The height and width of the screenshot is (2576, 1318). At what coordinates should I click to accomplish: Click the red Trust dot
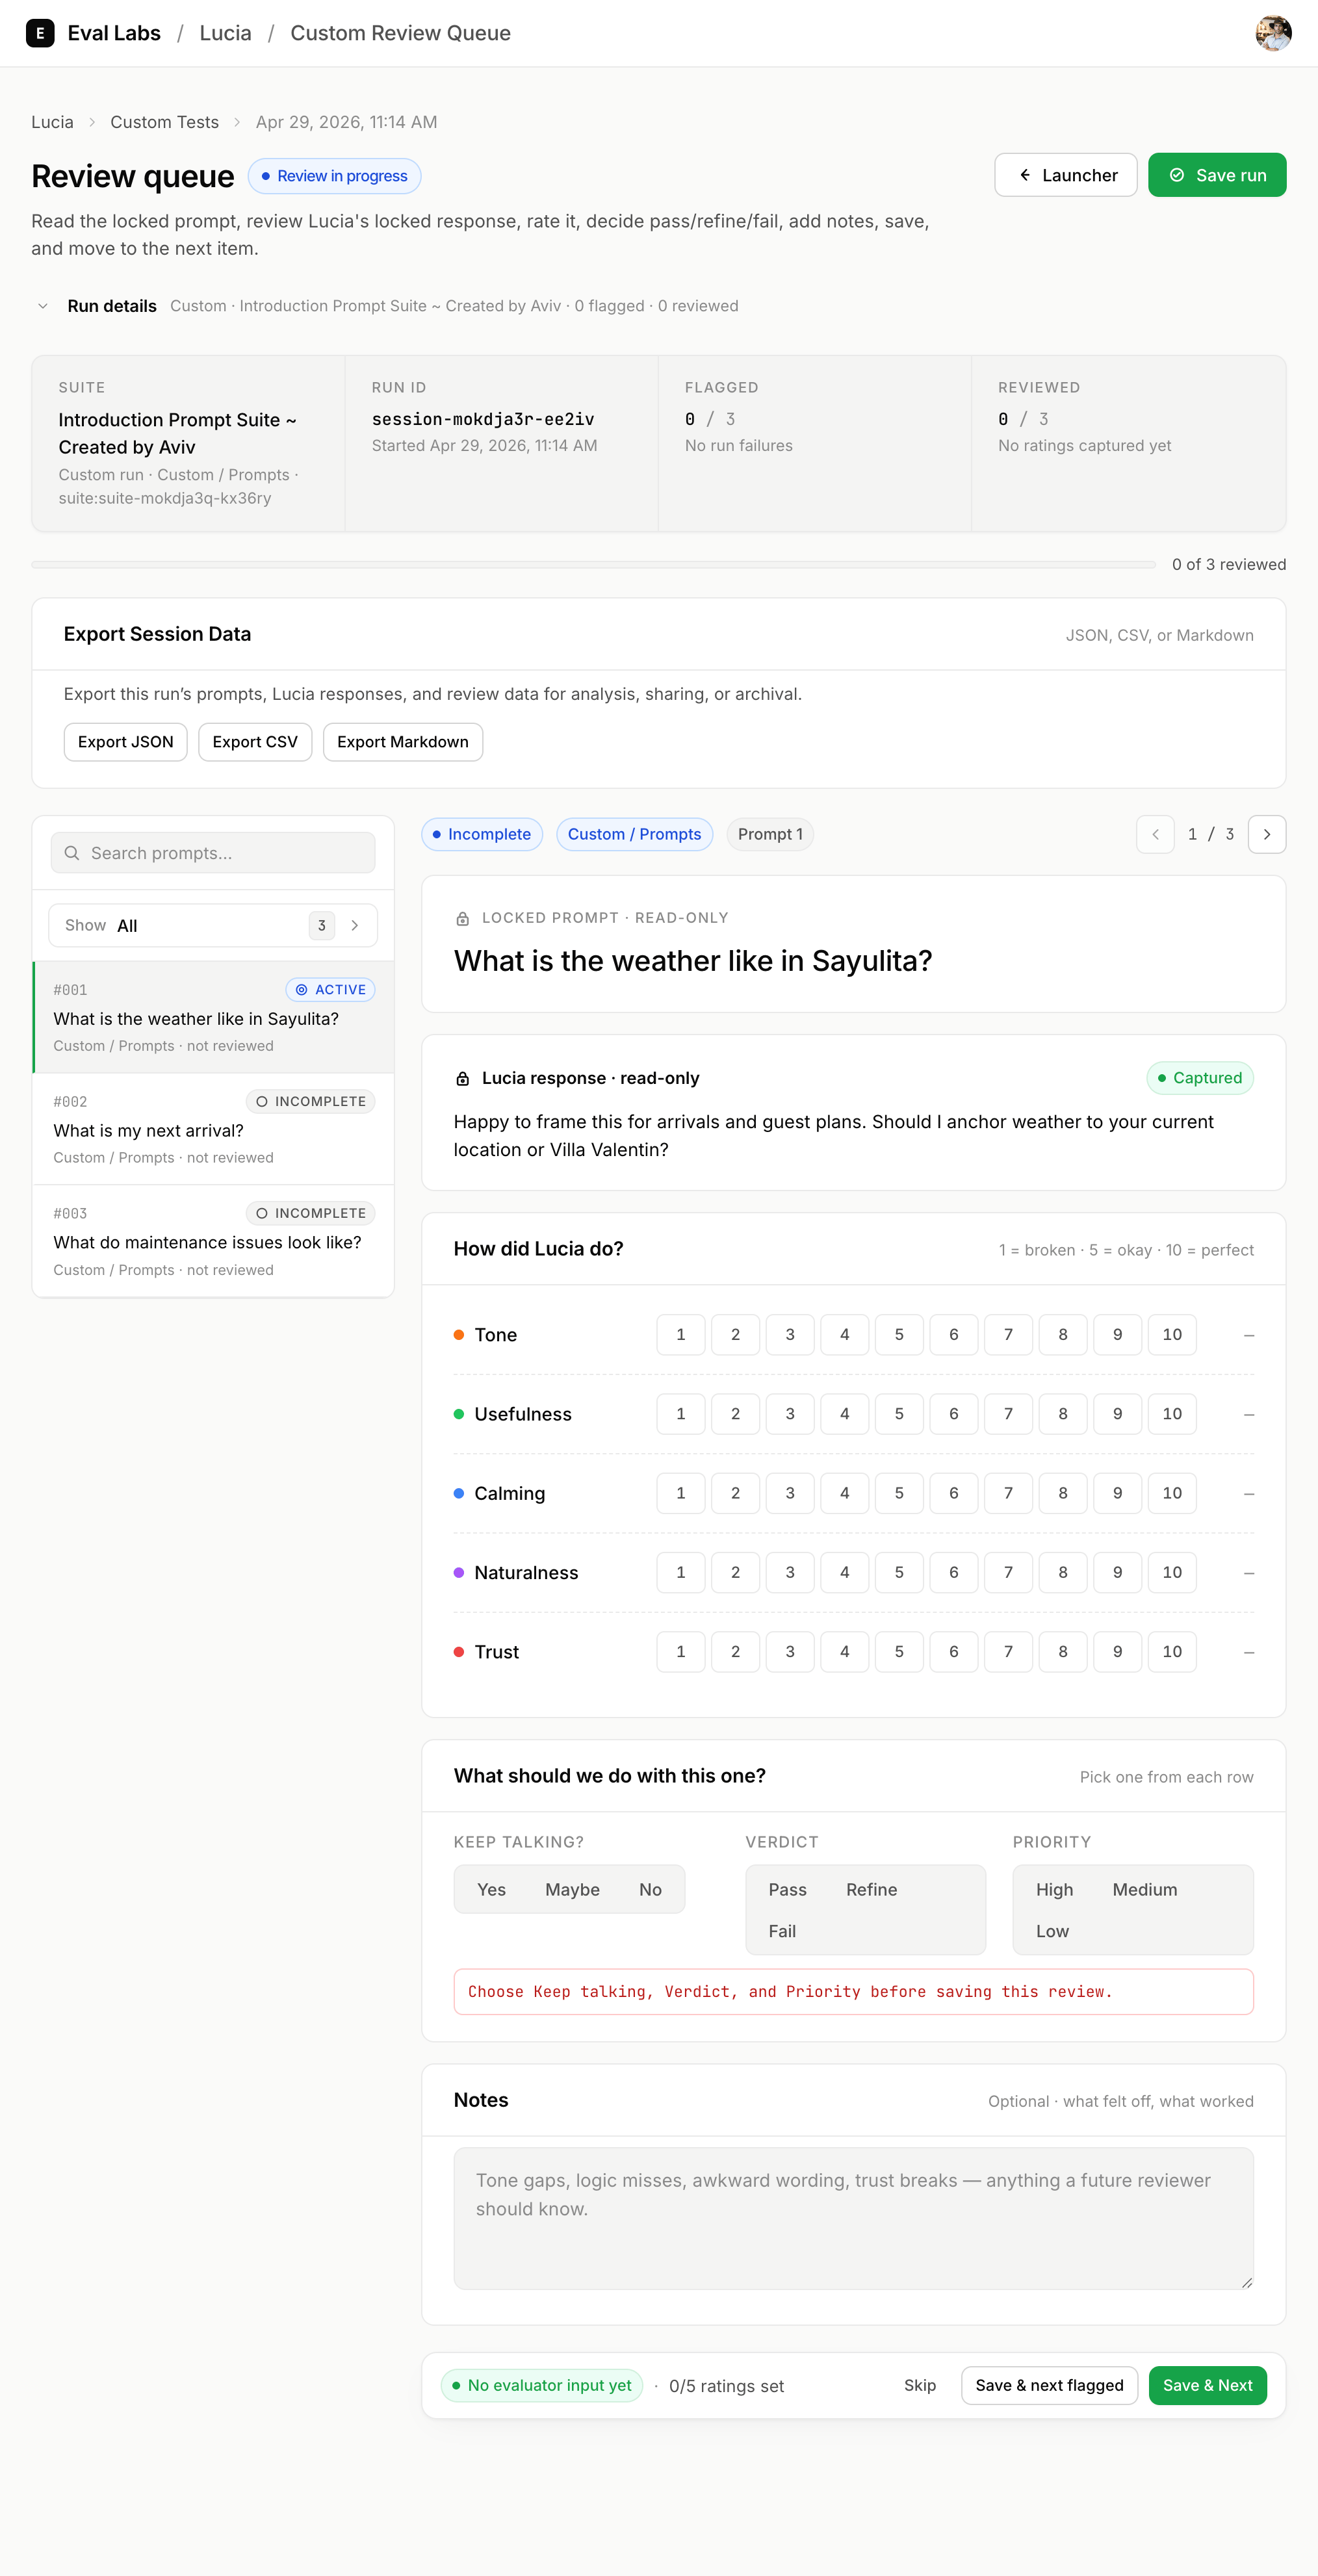coord(459,1652)
